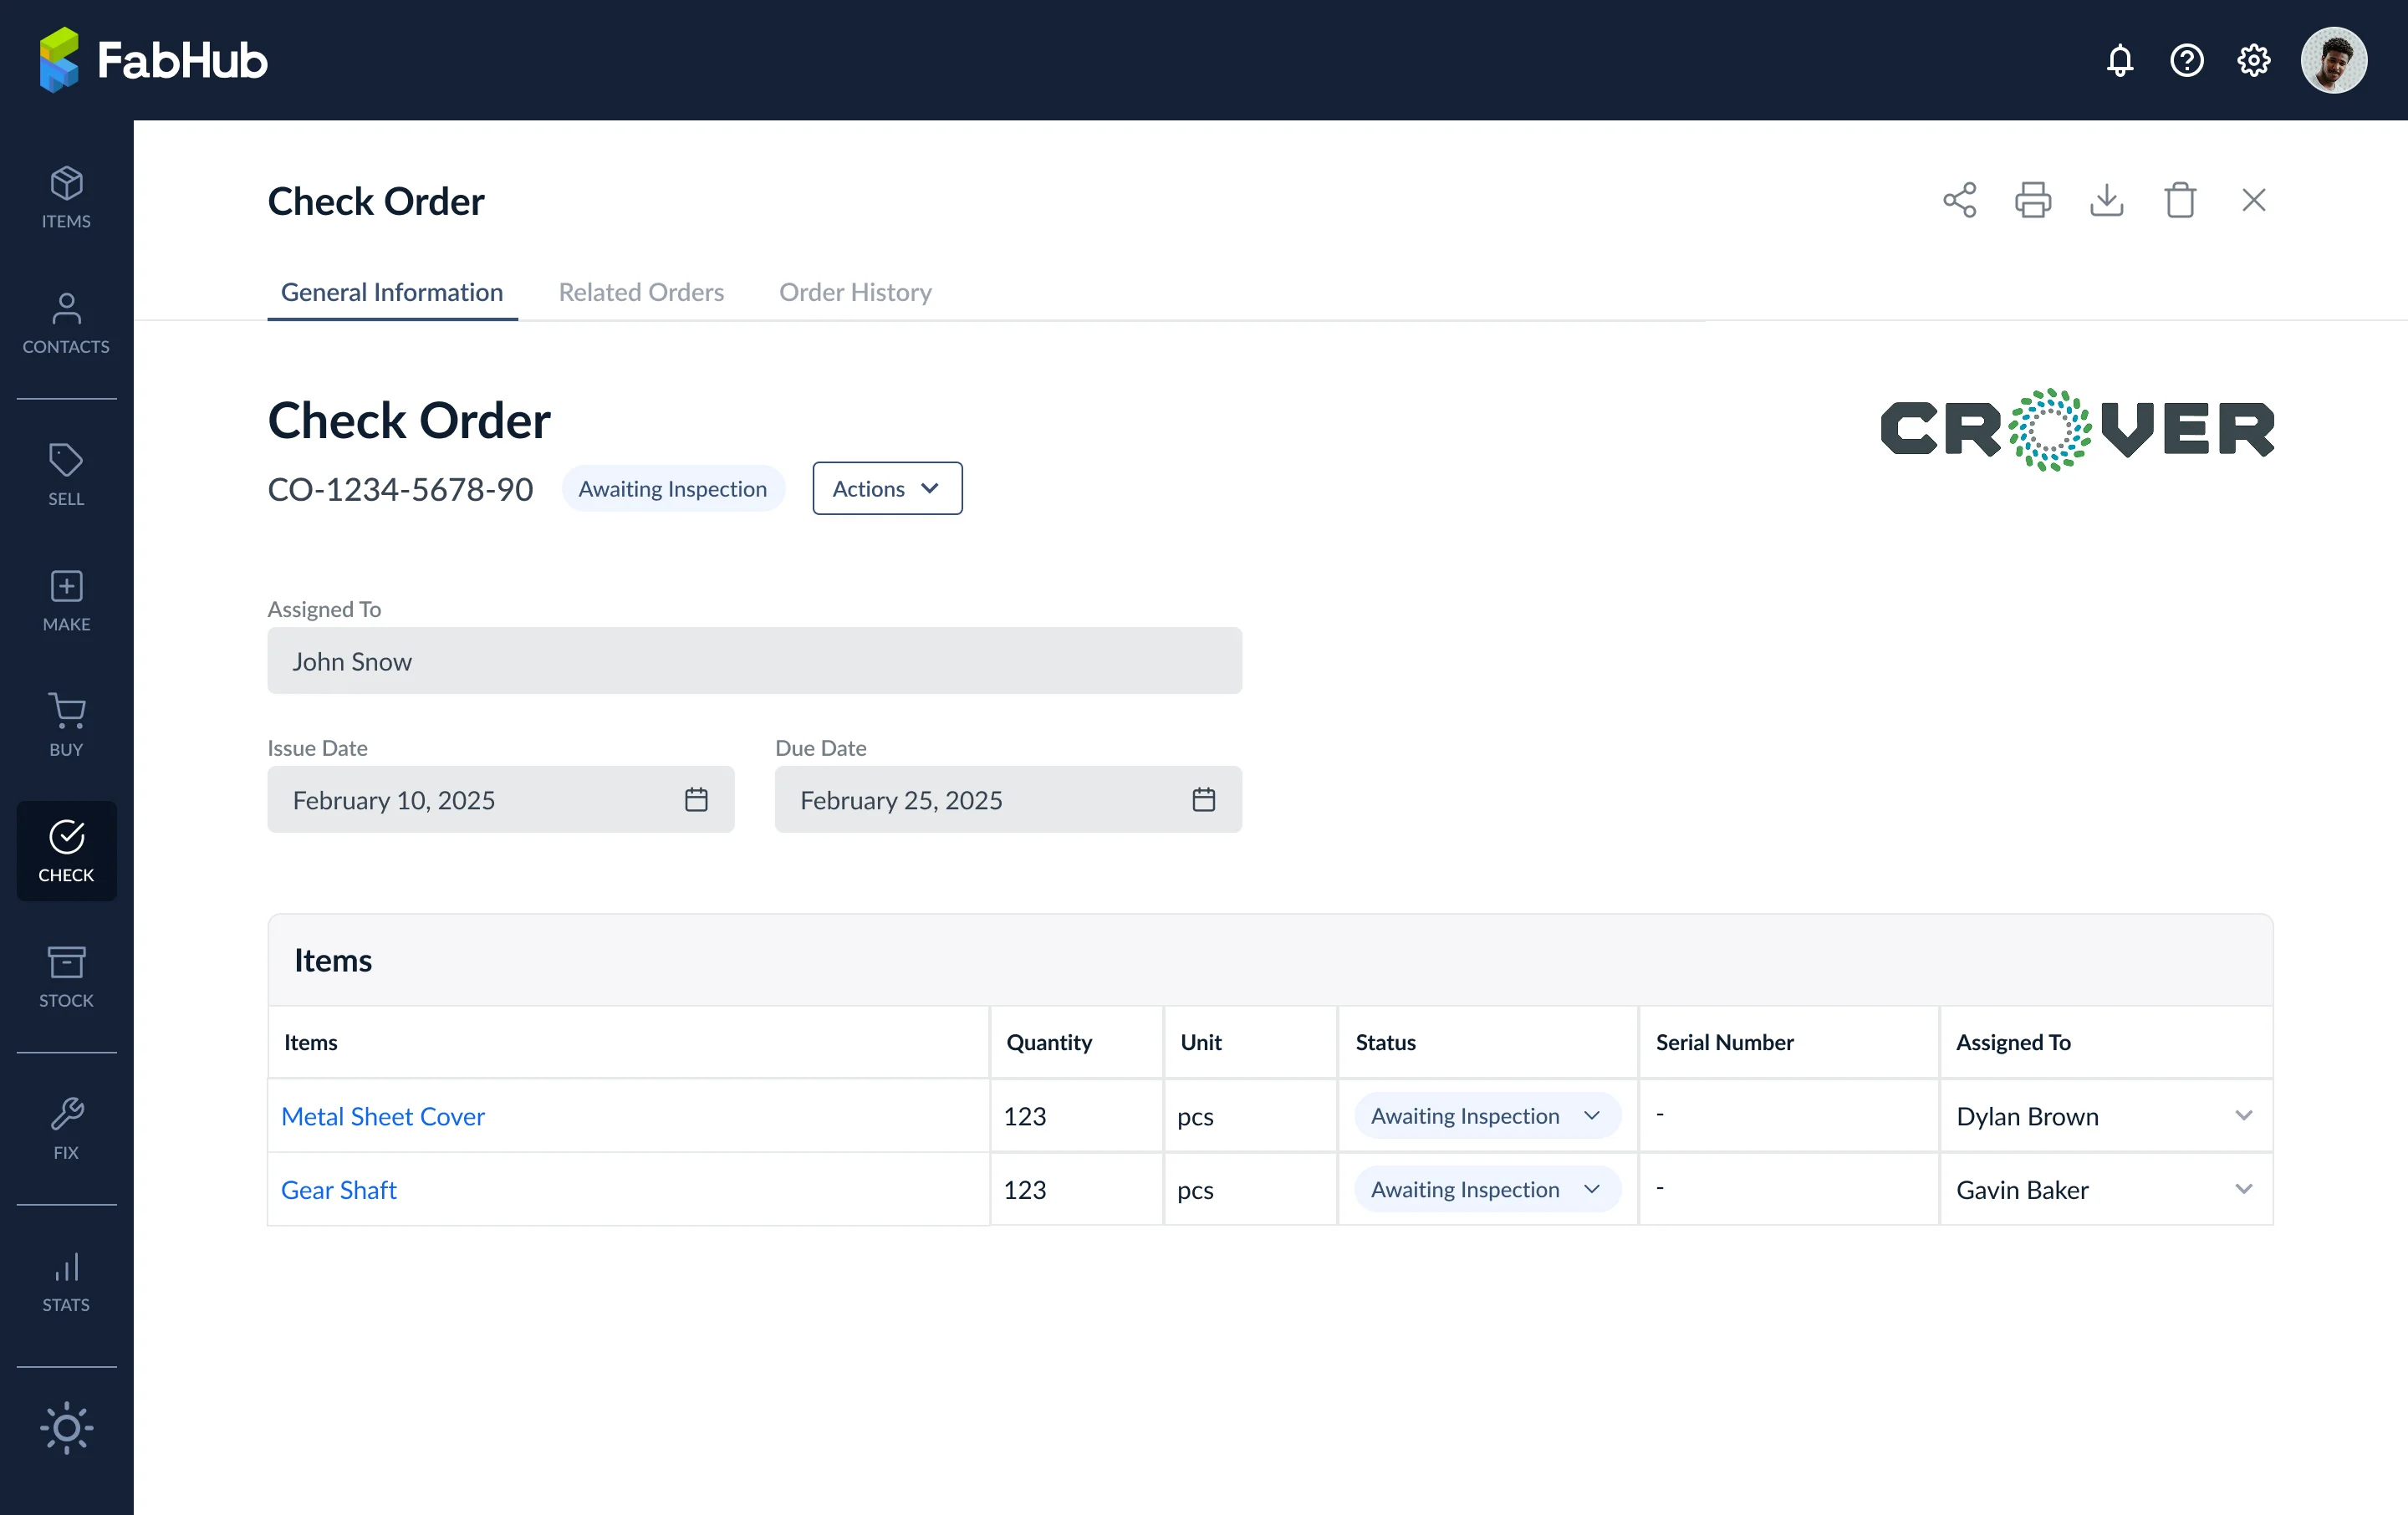Click the Awaiting Inspection order status badge
This screenshot has height=1515, width=2408.
672,488
